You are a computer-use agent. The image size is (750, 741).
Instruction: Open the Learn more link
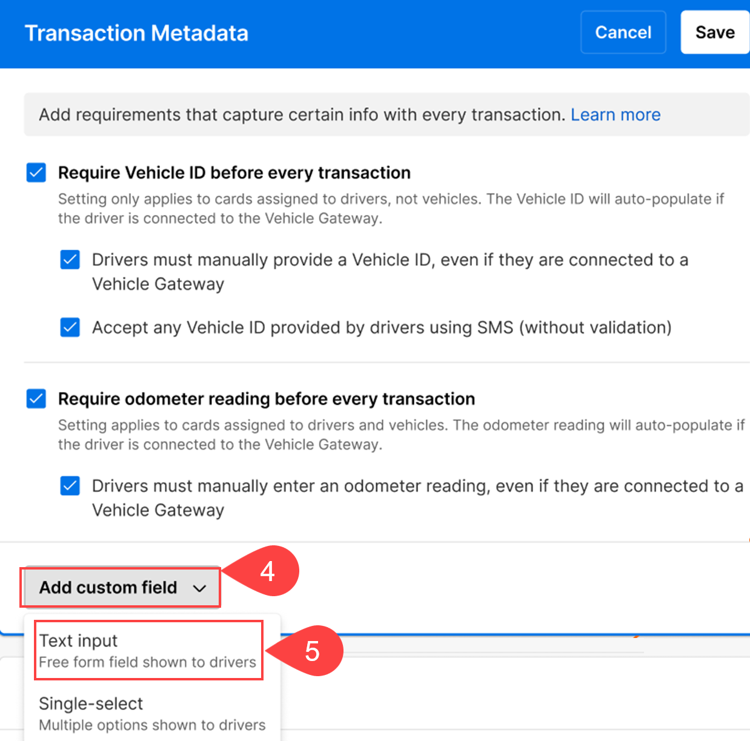pyautogui.click(x=616, y=114)
